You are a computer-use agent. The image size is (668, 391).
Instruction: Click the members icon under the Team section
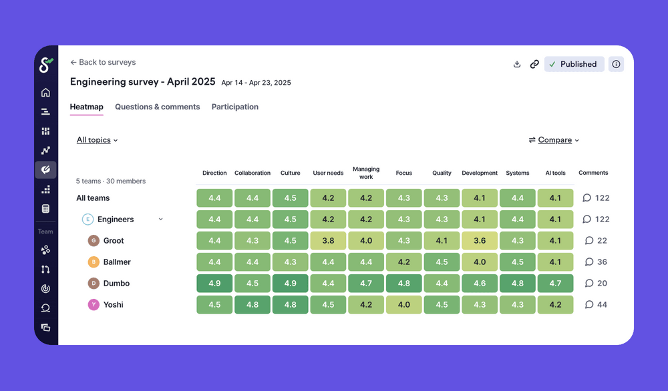click(45, 250)
